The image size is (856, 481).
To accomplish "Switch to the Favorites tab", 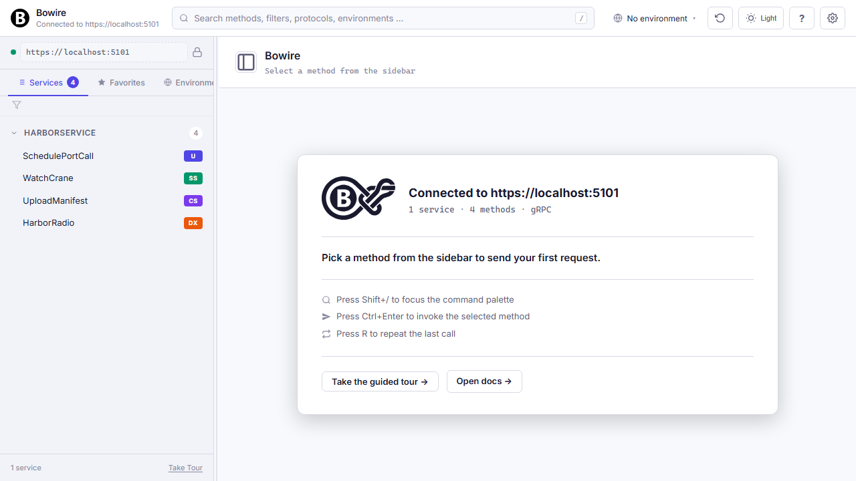I will point(121,82).
